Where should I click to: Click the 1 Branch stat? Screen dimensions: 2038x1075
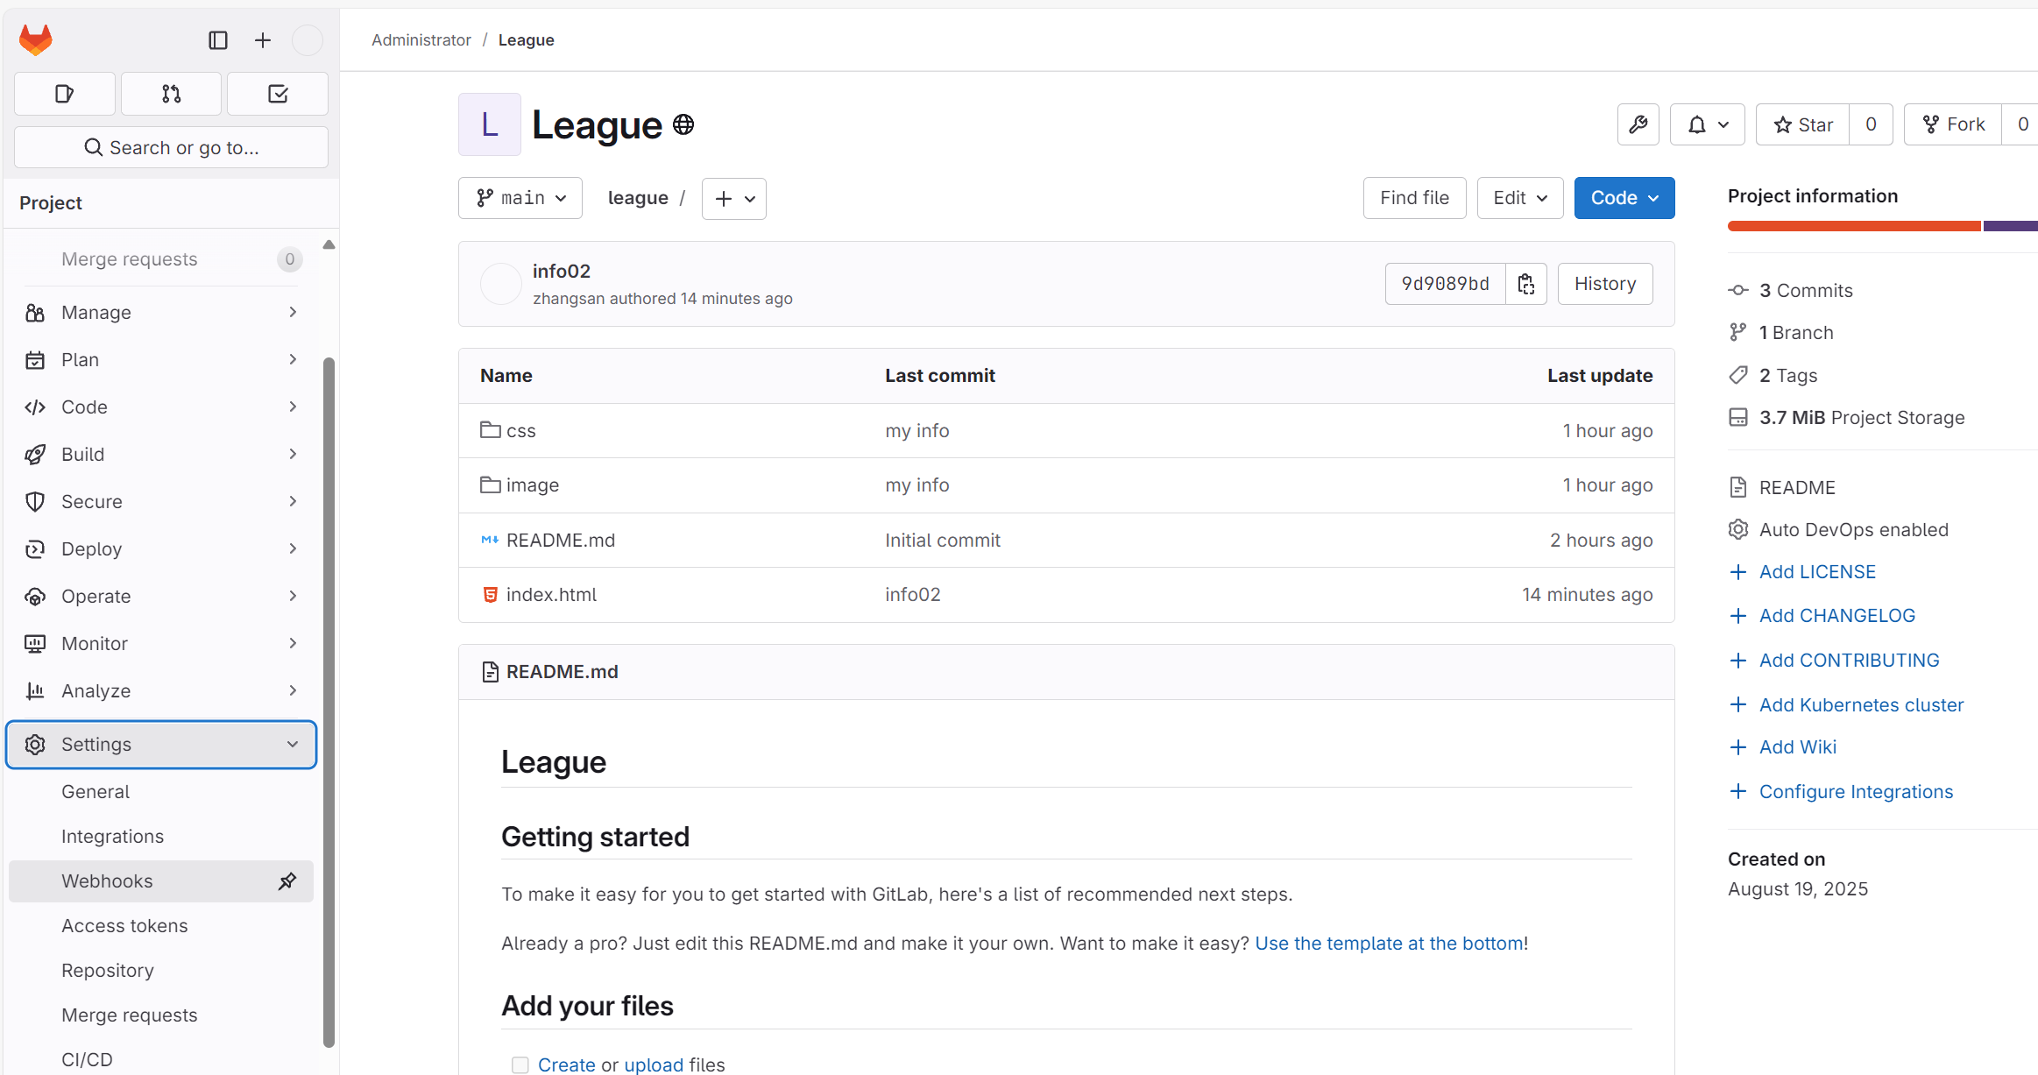(x=1796, y=333)
